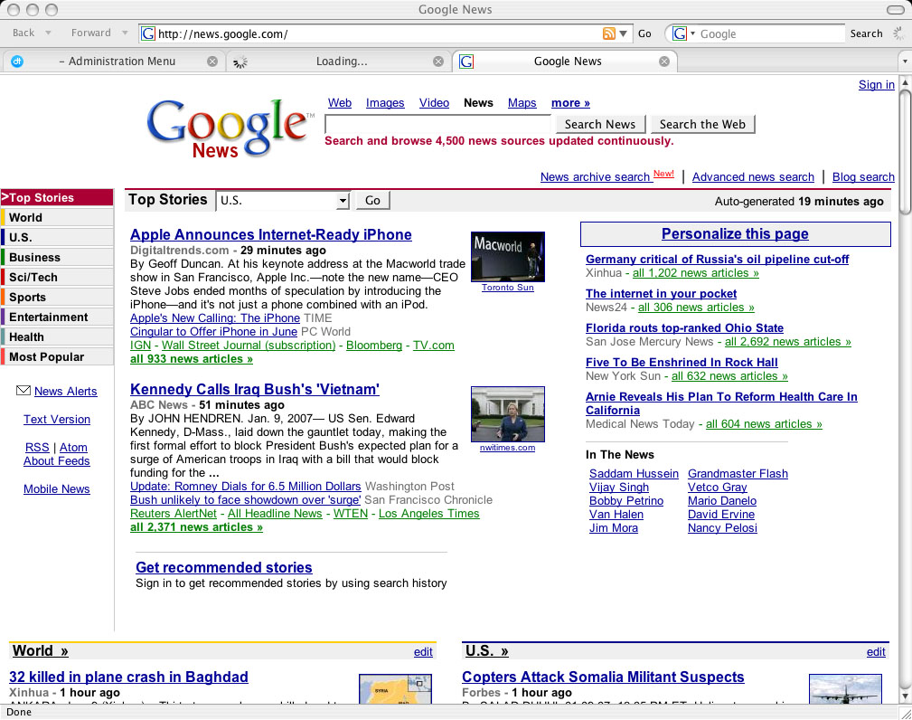Click the Sign in link
Screen dimensions: 912x720
click(877, 85)
